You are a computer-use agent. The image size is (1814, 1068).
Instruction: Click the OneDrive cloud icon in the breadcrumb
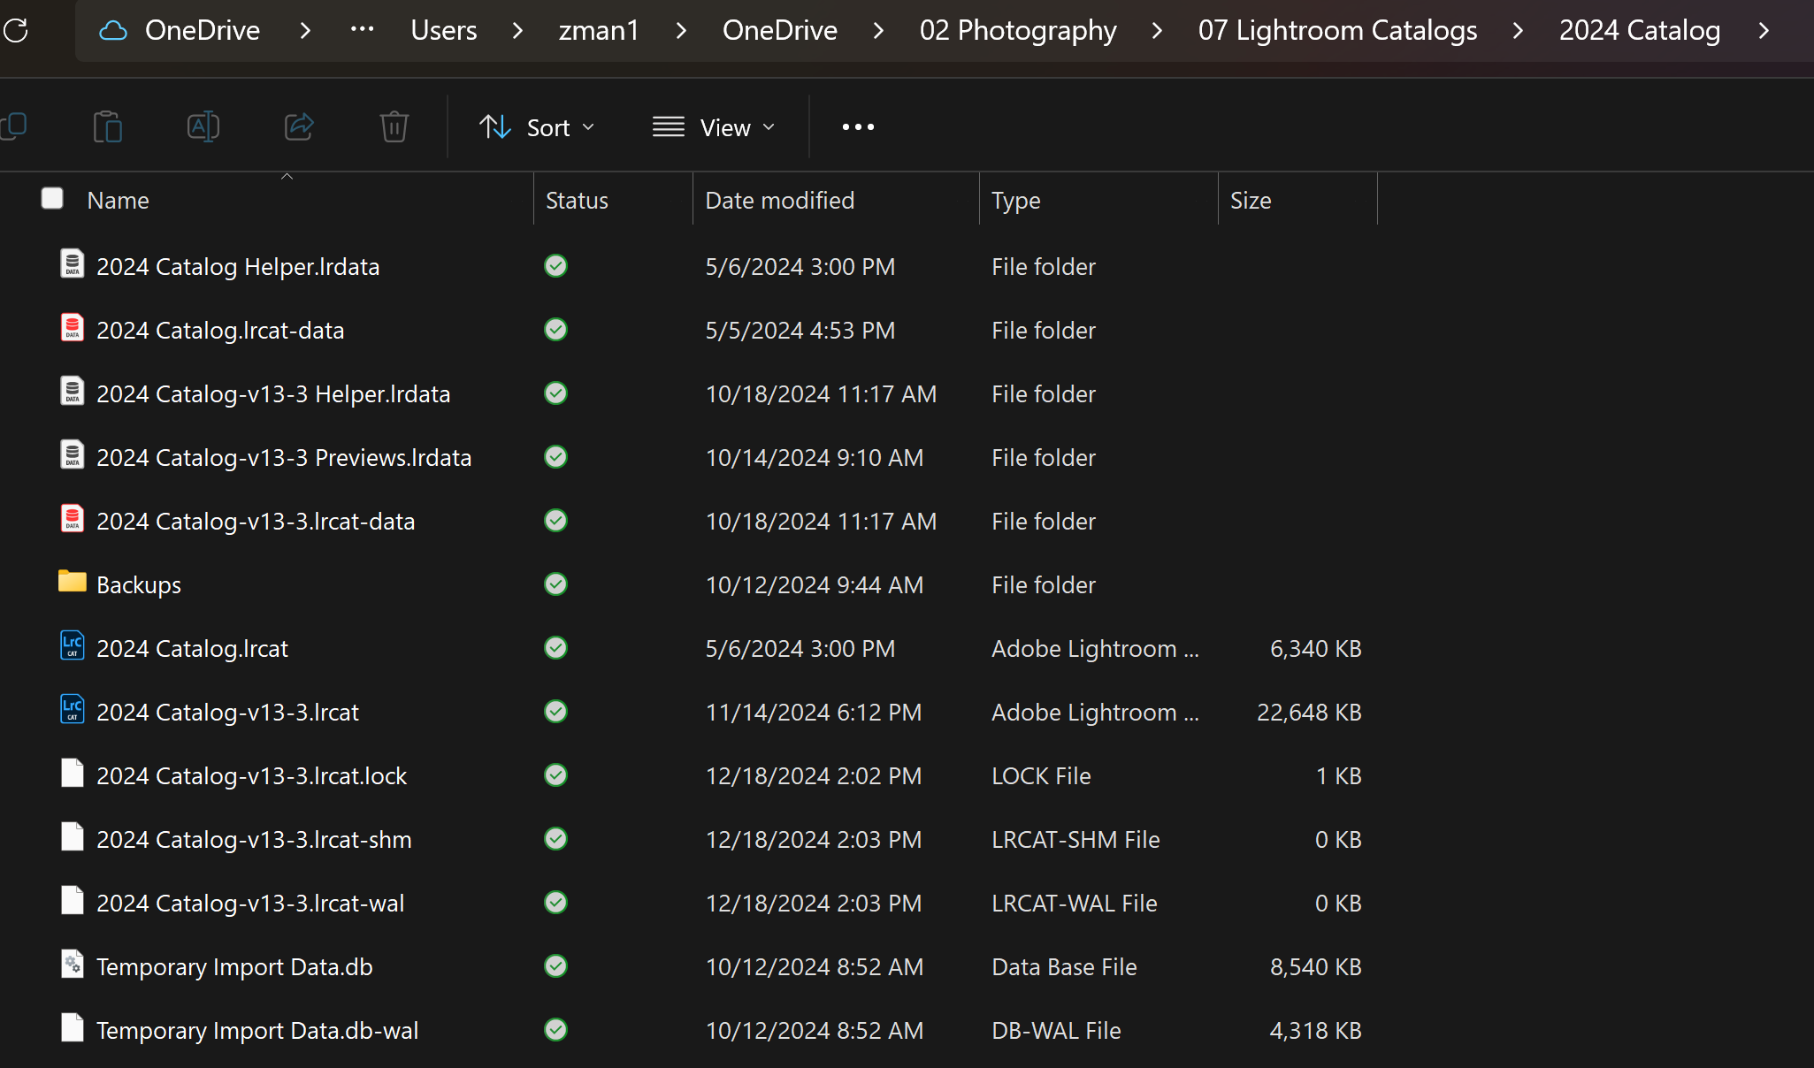coord(112,30)
